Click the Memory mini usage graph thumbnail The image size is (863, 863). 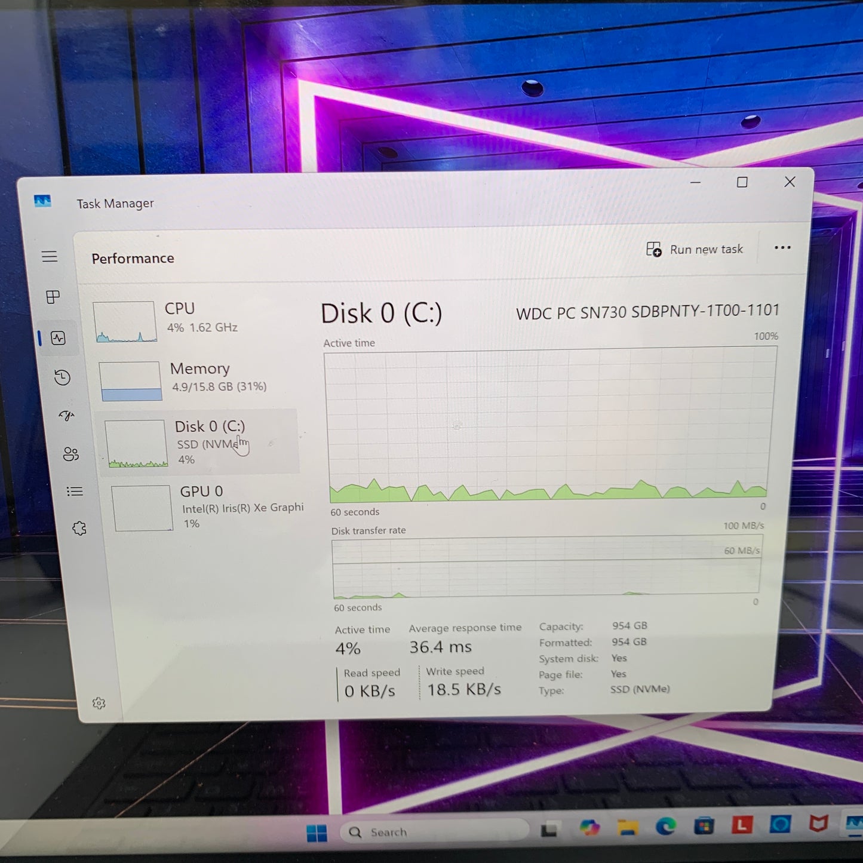[x=130, y=380]
